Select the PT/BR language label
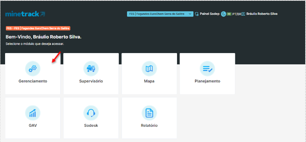This screenshot has width=306, height=142. coord(237,14)
